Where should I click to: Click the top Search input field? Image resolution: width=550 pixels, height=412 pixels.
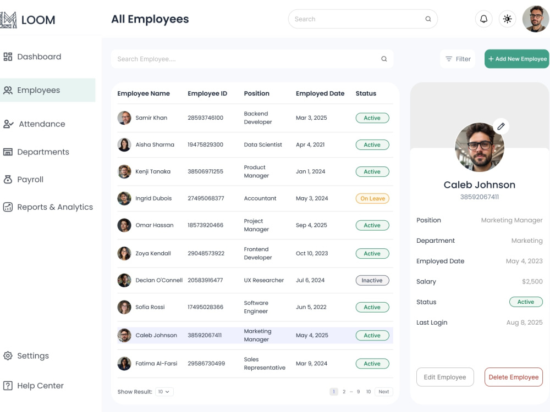tap(362, 19)
